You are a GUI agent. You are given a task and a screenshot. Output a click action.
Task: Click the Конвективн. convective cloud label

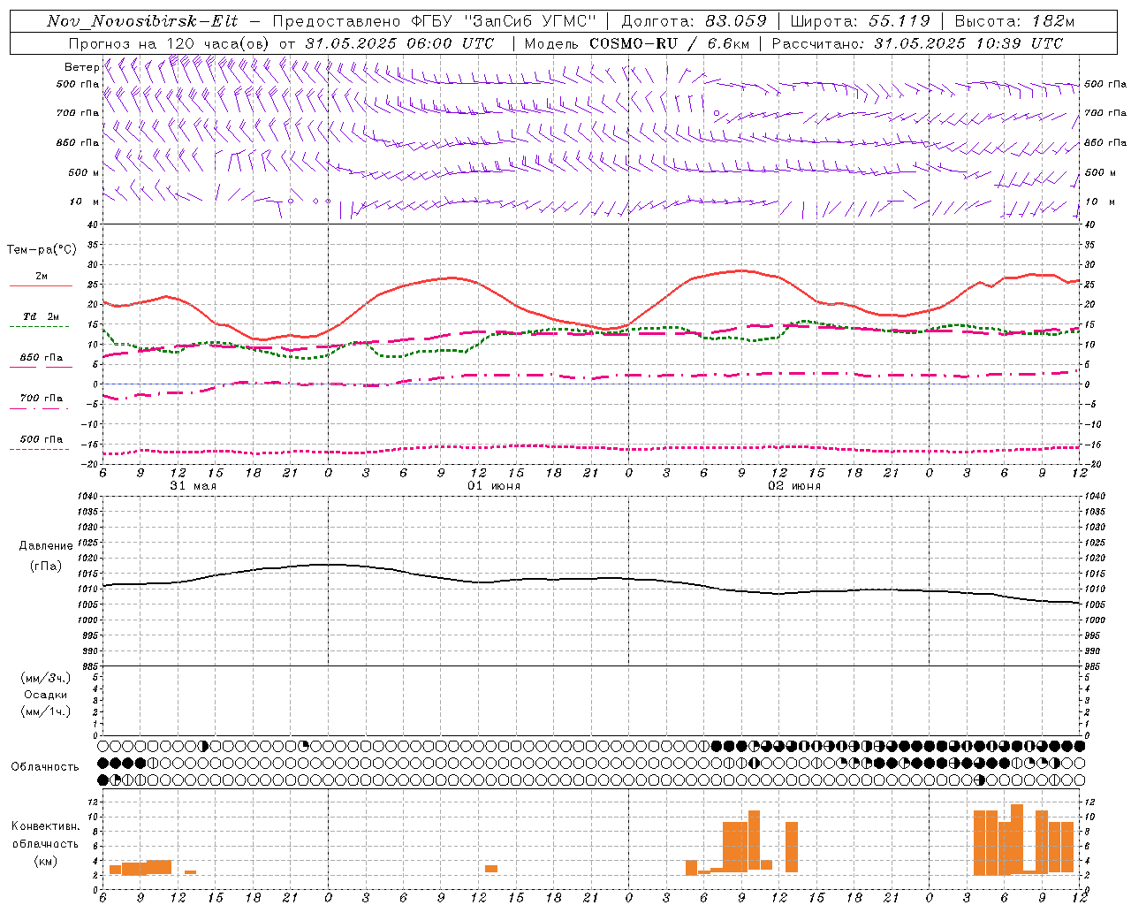46,826
